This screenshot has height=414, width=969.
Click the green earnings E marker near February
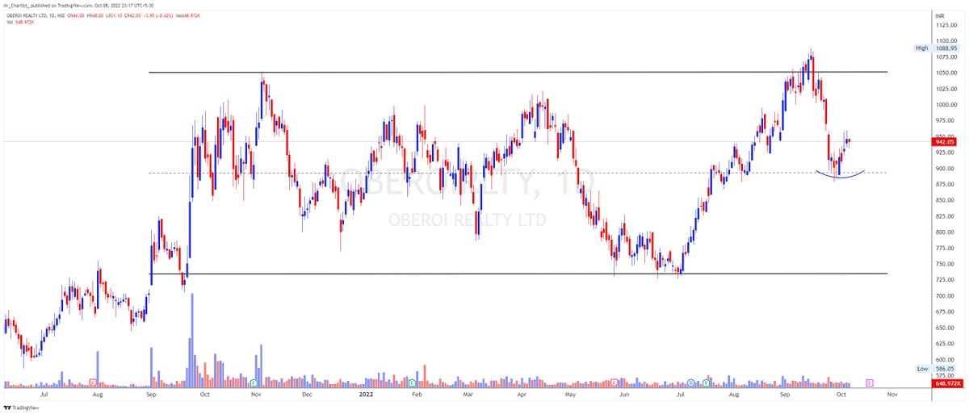click(412, 382)
